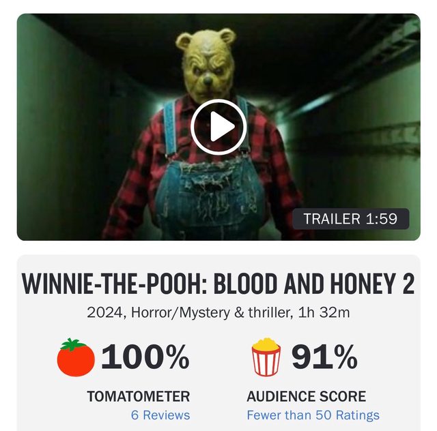Play the trailer with the circular play button
The height and width of the screenshot is (431, 437).
click(x=218, y=127)
